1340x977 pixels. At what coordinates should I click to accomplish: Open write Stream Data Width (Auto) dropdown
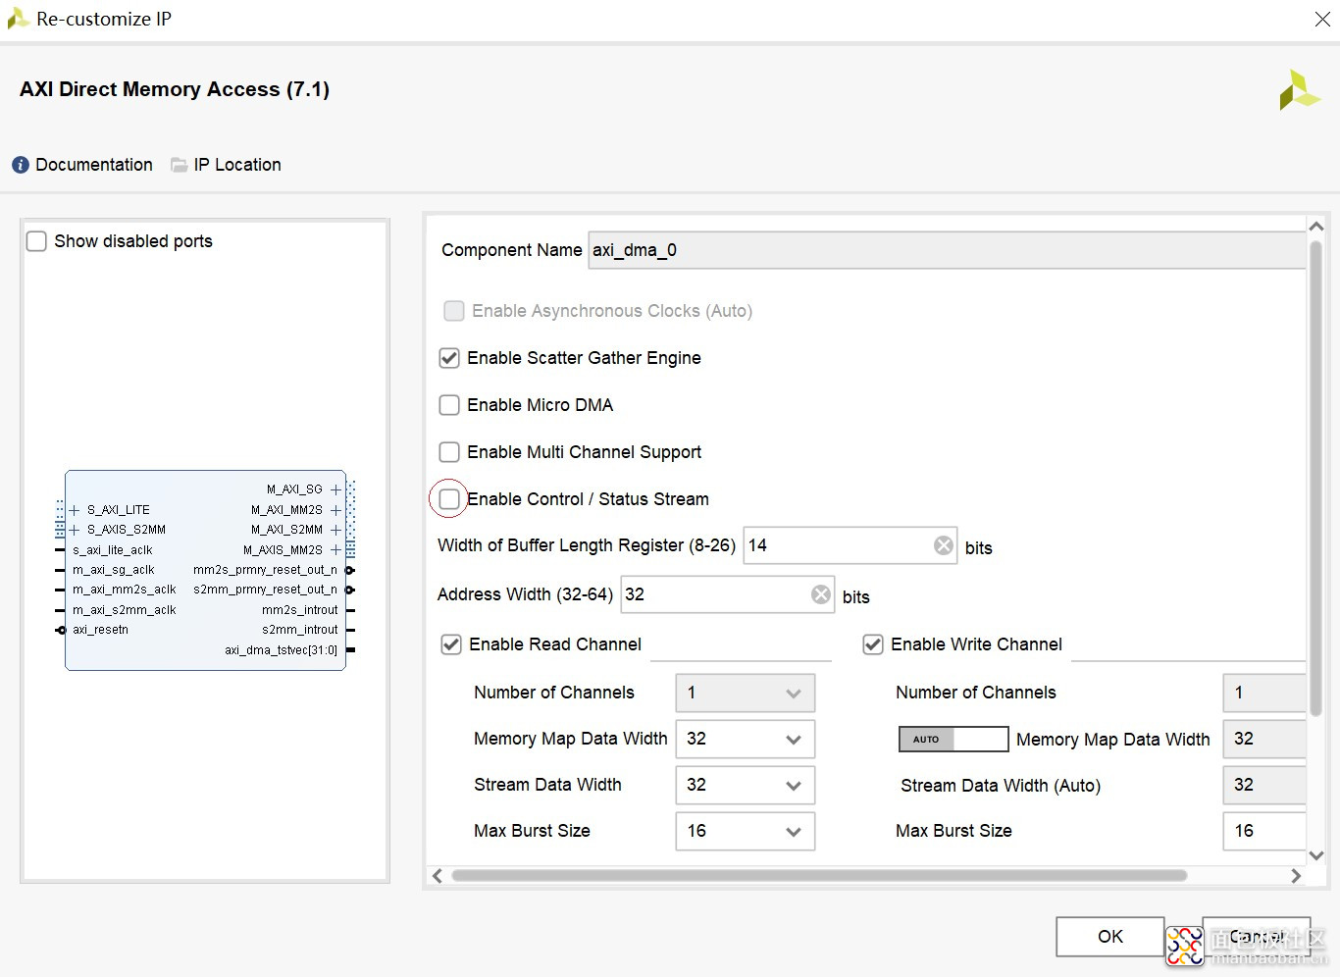pos(1264,785)
